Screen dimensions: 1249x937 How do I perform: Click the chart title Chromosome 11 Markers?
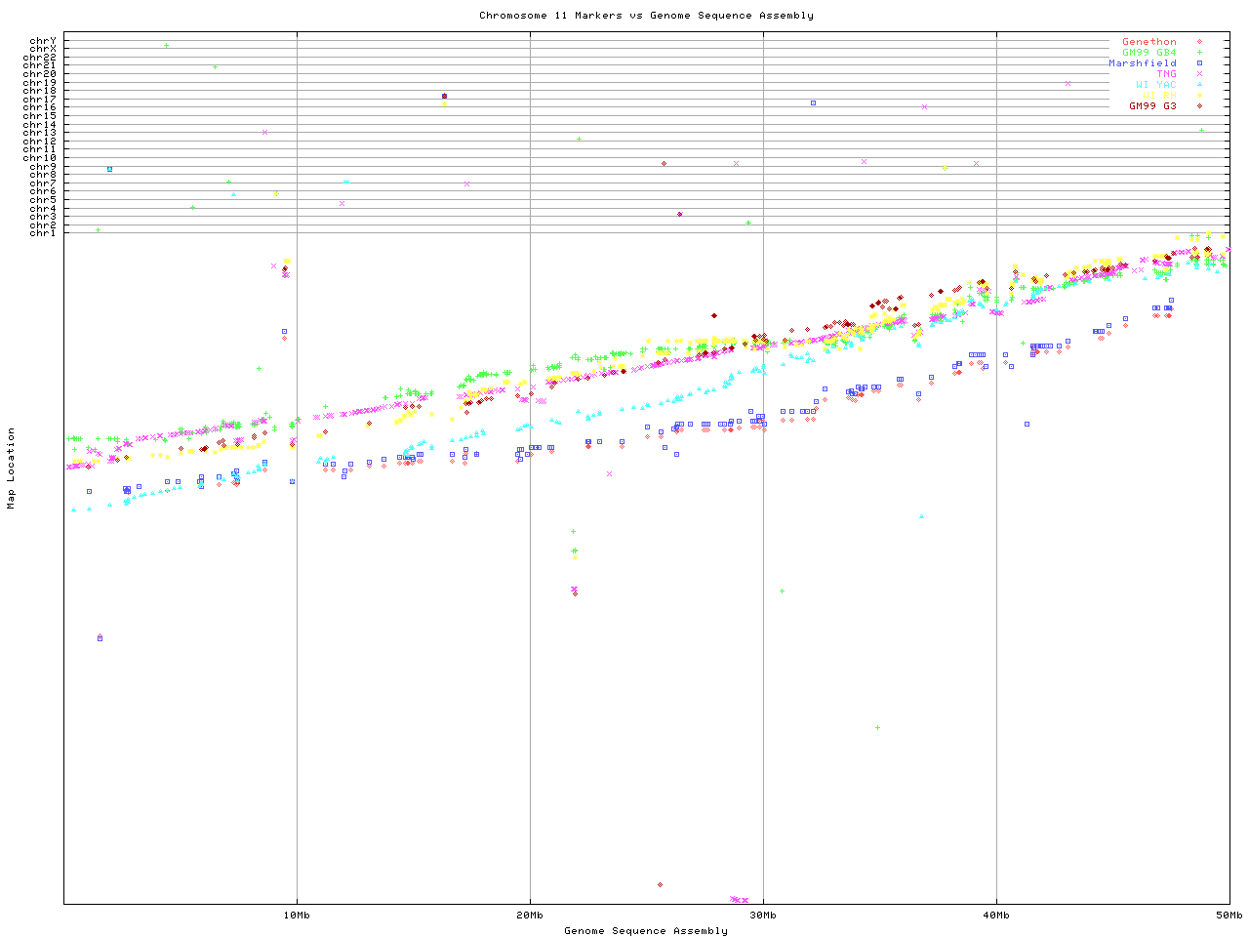(646, 16)
